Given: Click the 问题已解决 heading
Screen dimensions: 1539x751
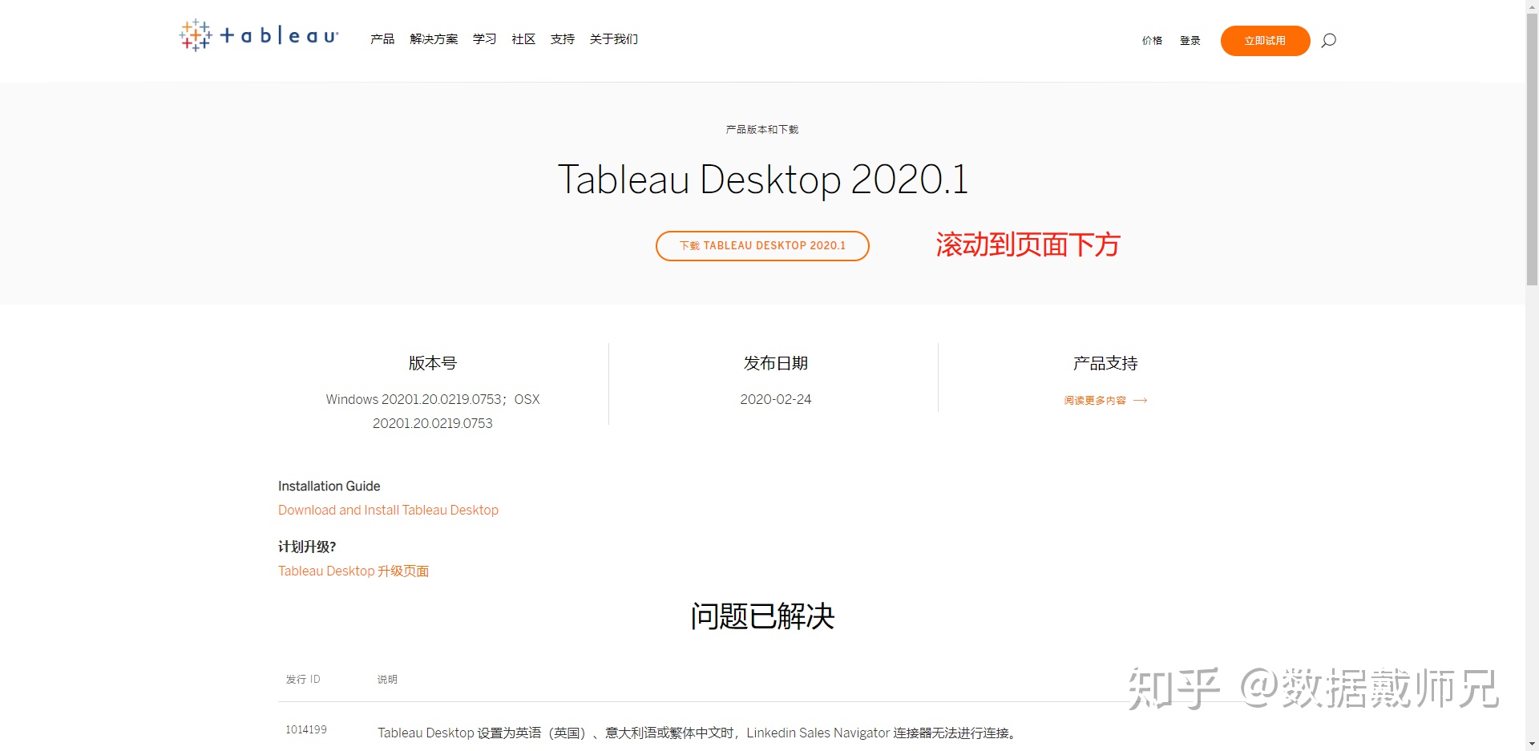Looking at the screenshot, I should click(x=762, y=616).
